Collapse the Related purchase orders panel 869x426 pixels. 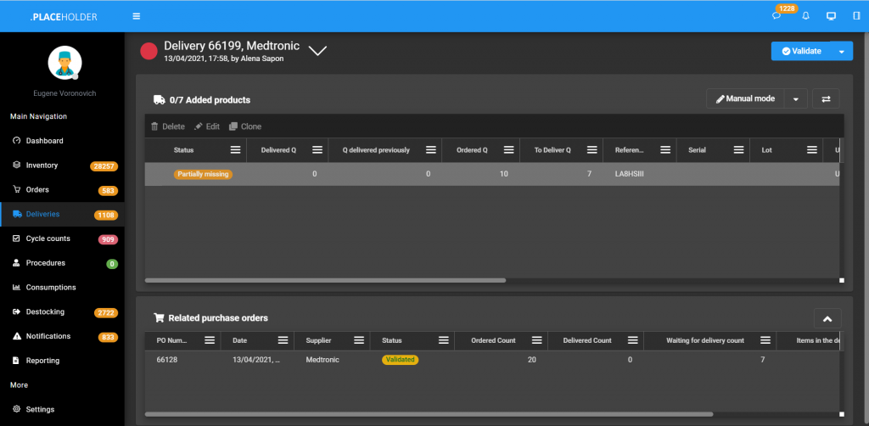pyautogui.click(x=827, y=318)
